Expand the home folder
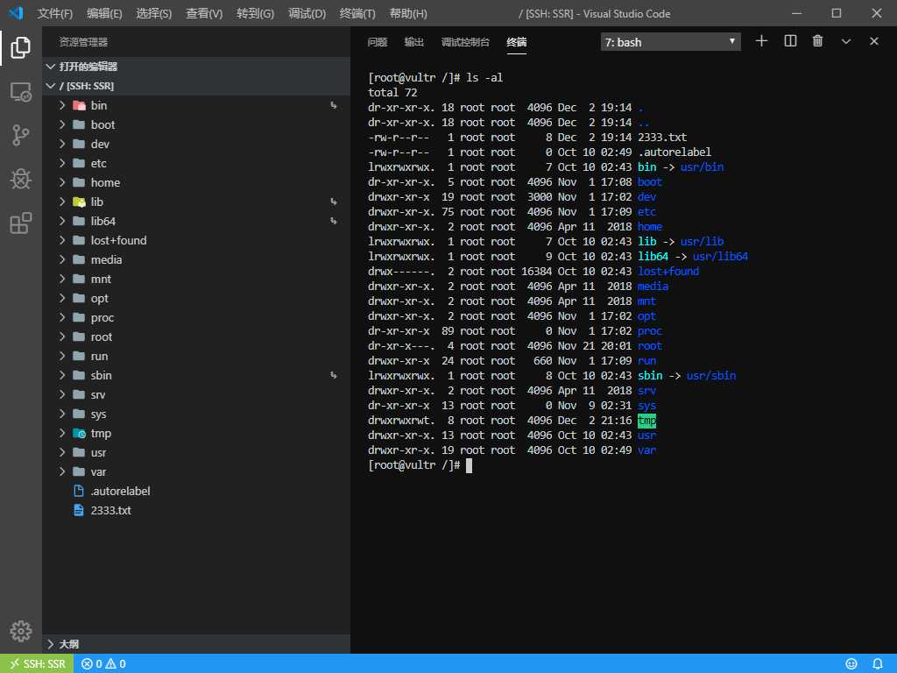Image resolution: width=897 pixels, height=673 pixels. (196, 182)
